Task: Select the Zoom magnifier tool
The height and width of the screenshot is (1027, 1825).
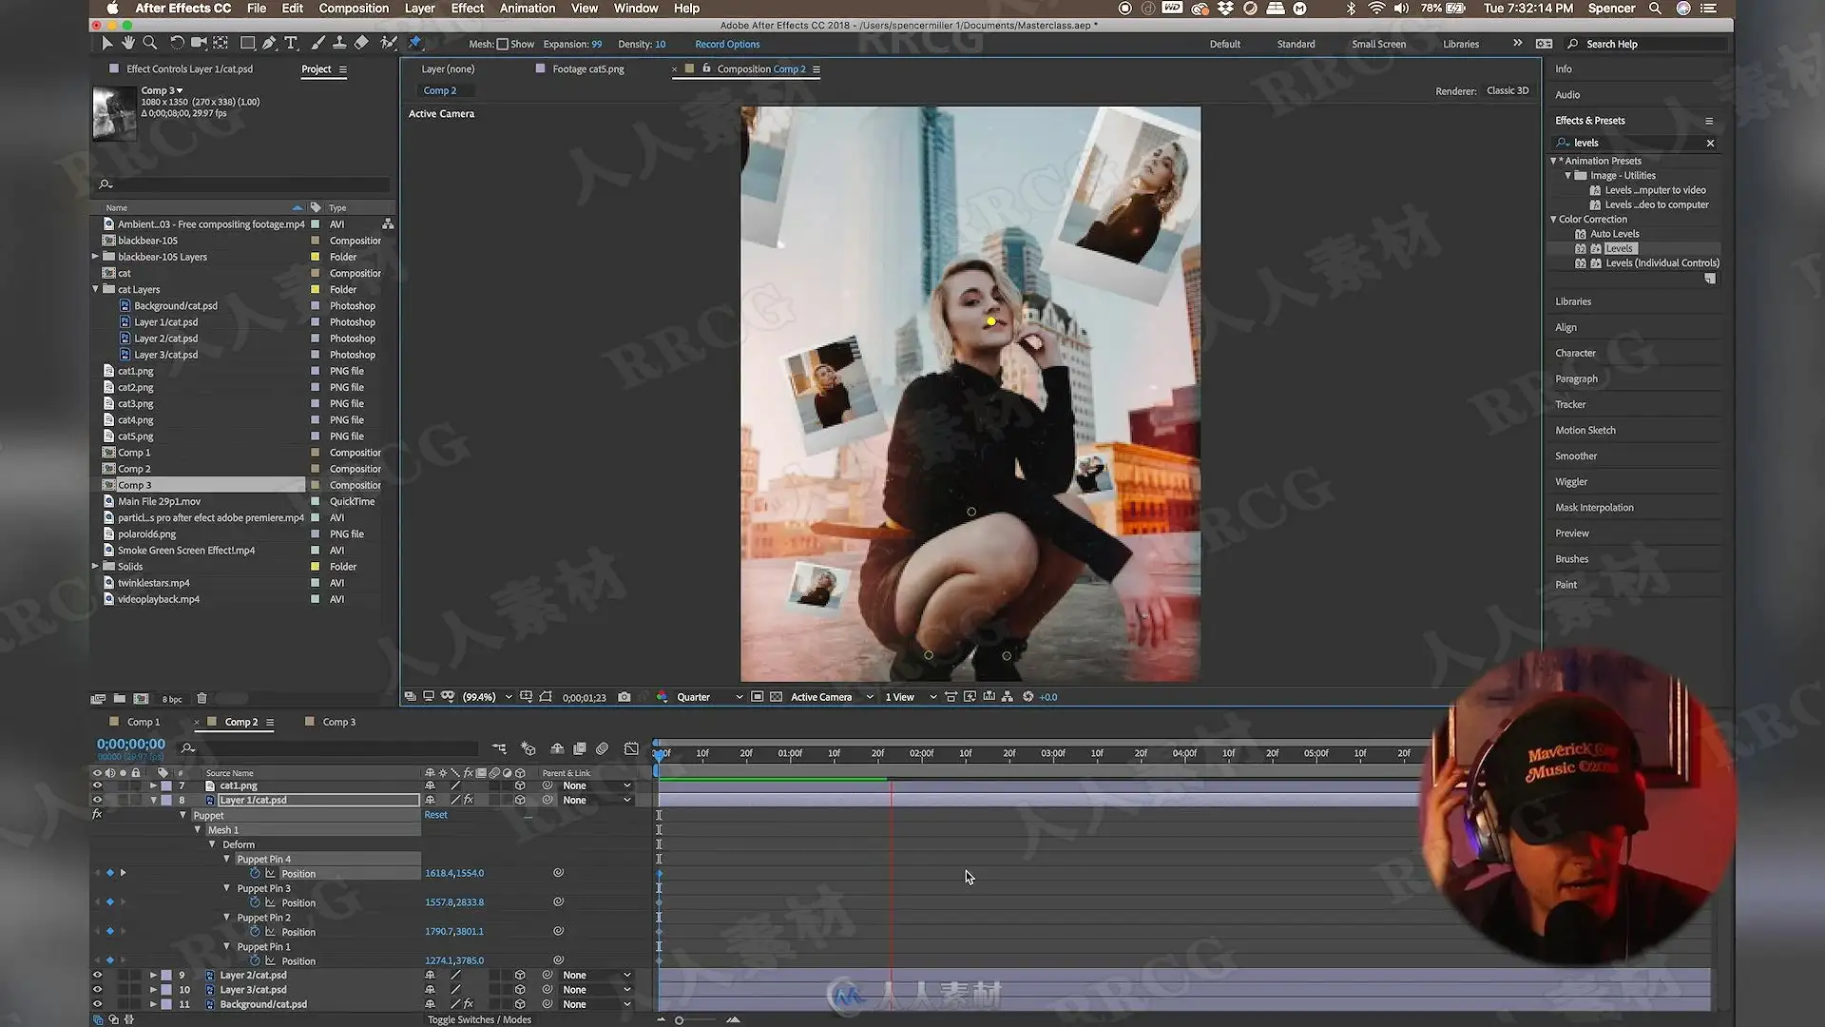Action: point(150,43)
